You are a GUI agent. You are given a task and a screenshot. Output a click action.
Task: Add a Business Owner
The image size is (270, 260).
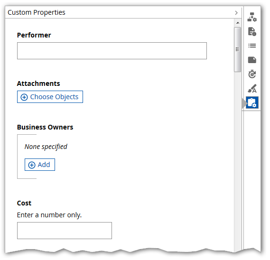coord(40,165)
